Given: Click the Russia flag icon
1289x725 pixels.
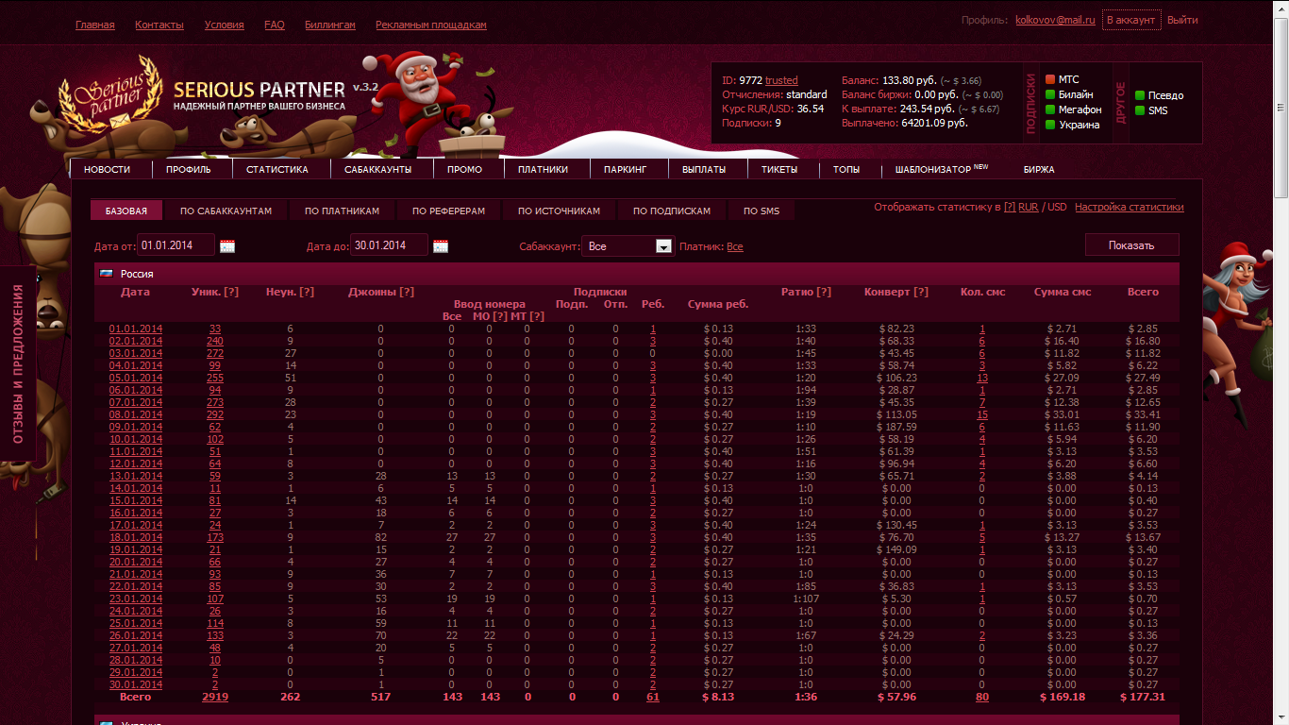Looking at the screenshot, I should pos(107,274).
